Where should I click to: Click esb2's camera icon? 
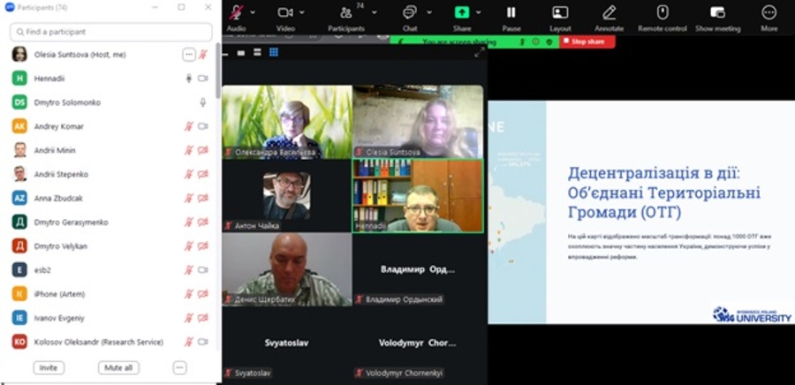coord(203,270)
